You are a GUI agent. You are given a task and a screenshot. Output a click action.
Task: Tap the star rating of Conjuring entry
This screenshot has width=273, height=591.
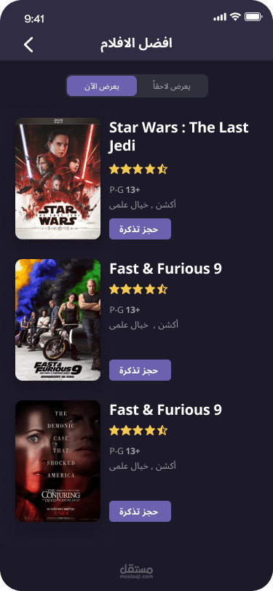point(138,430)
